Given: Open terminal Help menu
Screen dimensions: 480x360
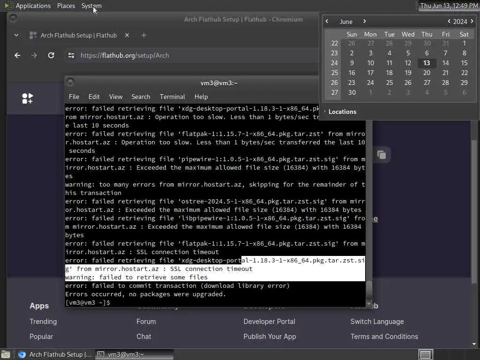Looking at the screenshot, I should [x=201, y=97].
